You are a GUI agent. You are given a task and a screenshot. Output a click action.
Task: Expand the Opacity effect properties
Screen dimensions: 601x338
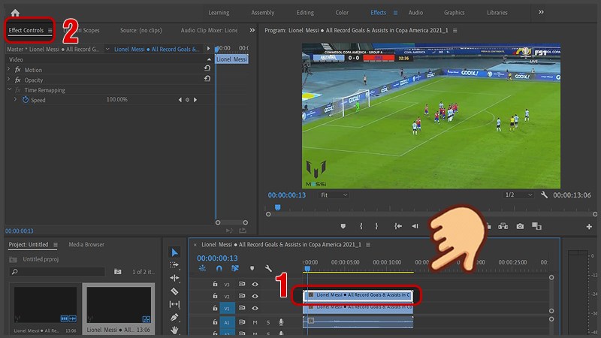[9, 79]
